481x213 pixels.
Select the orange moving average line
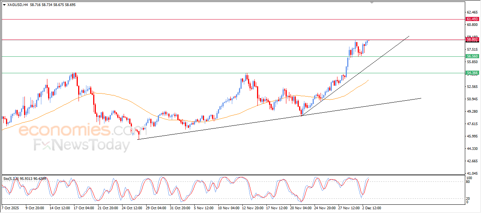(150, 112)
